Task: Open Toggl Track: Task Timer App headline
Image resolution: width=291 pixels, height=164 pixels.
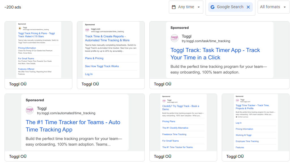Action: click(x=215, y=54)
